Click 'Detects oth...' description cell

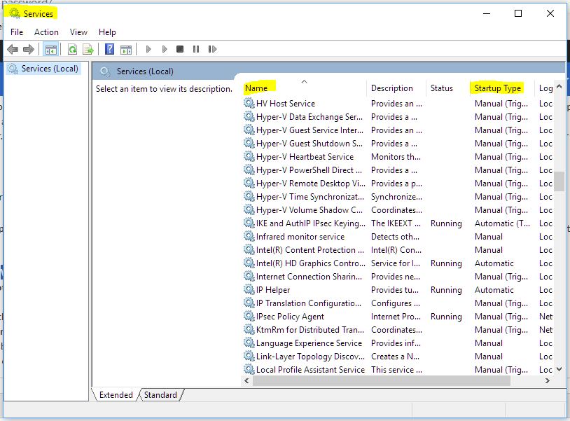395,237
